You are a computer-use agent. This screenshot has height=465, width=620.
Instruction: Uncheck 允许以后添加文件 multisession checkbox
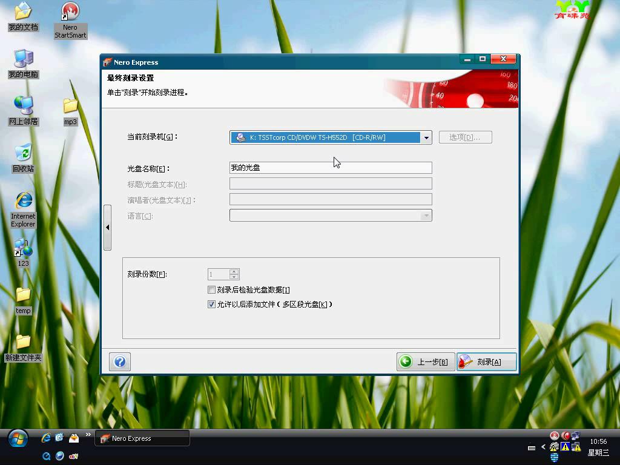(x=211, y=304)
